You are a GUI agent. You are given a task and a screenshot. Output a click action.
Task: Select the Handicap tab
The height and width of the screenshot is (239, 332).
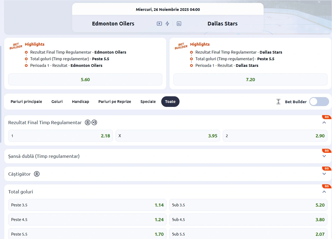click(80, 102)
